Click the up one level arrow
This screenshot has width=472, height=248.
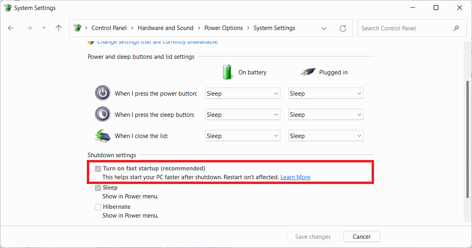(58, 28)
